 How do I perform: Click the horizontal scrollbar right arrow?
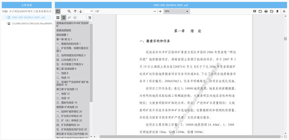(282, 137)
